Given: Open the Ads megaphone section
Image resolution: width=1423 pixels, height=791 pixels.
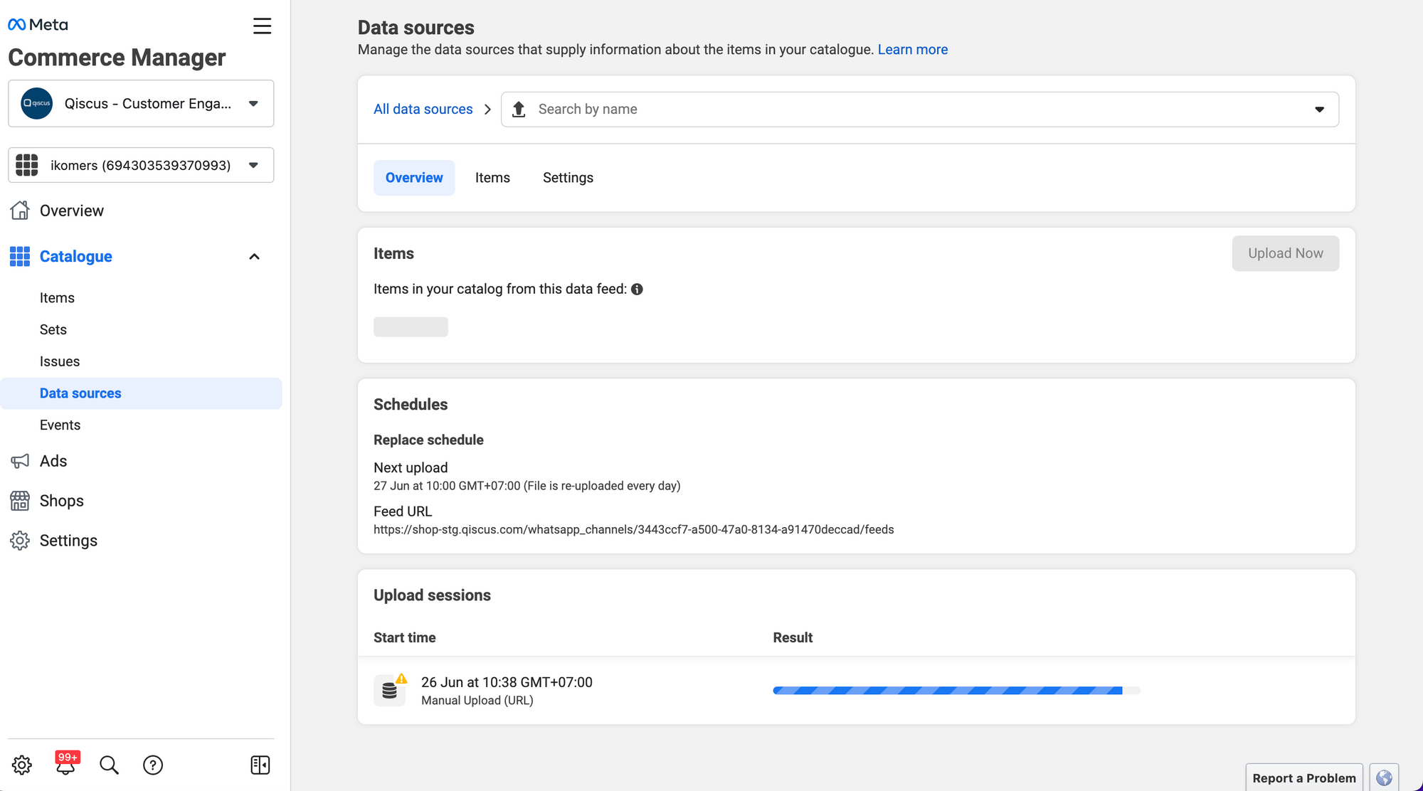Looking at the screenshot, I should point(53,461).
